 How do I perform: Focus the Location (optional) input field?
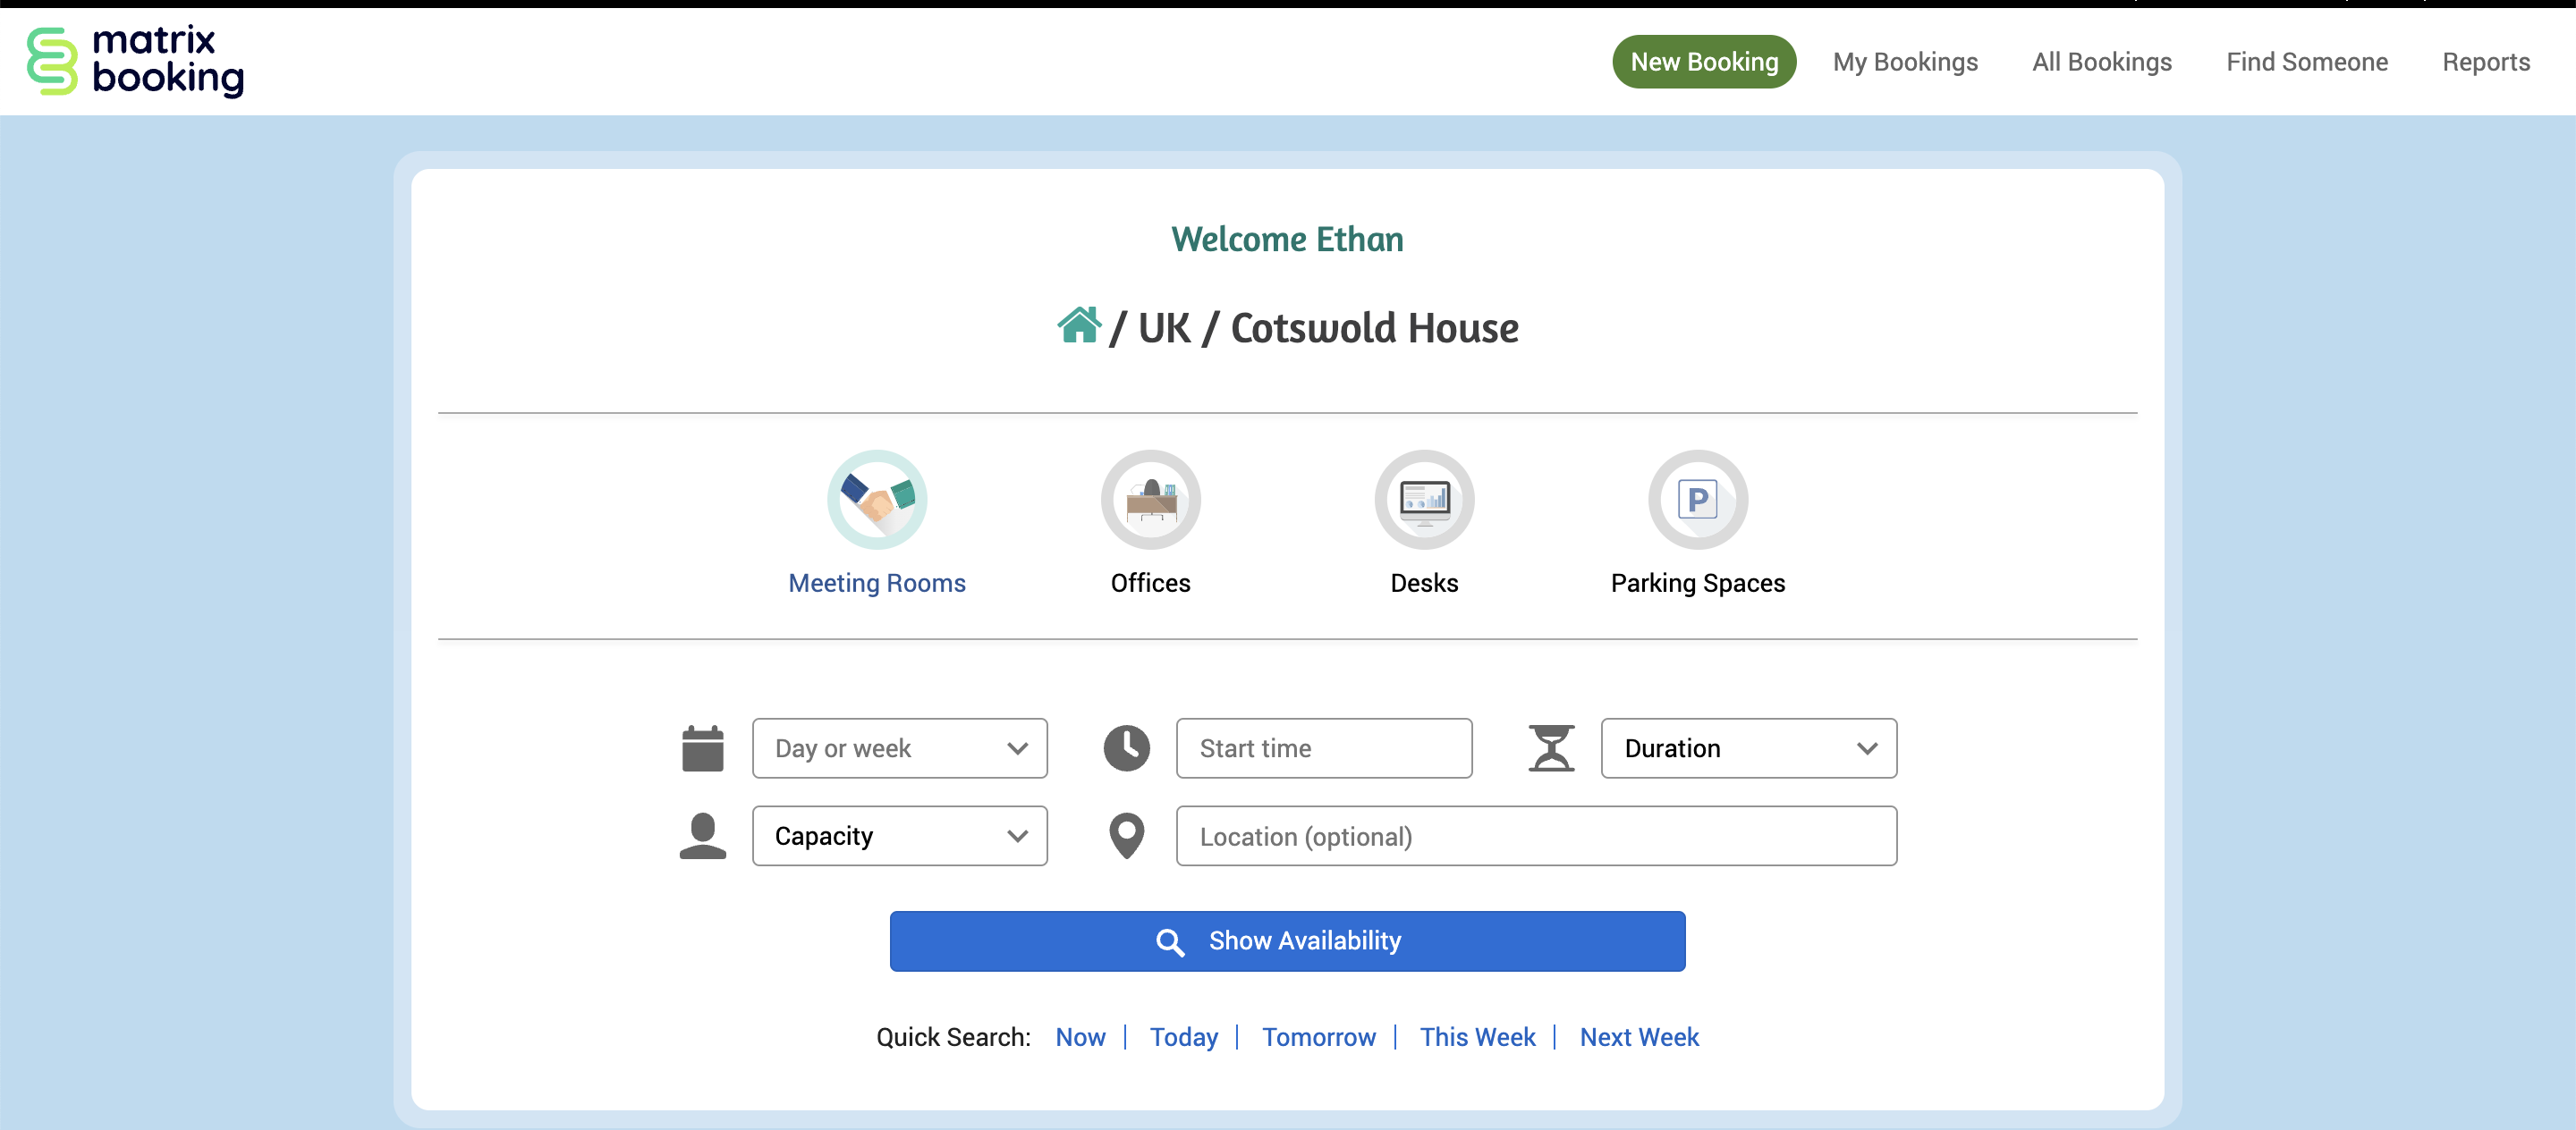click(x=1535, y=836)
